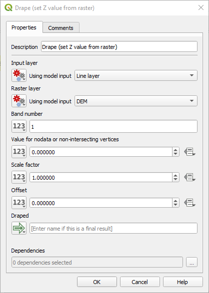
Task: Increase the Scale factor spinner value
Action: [175, 175]
